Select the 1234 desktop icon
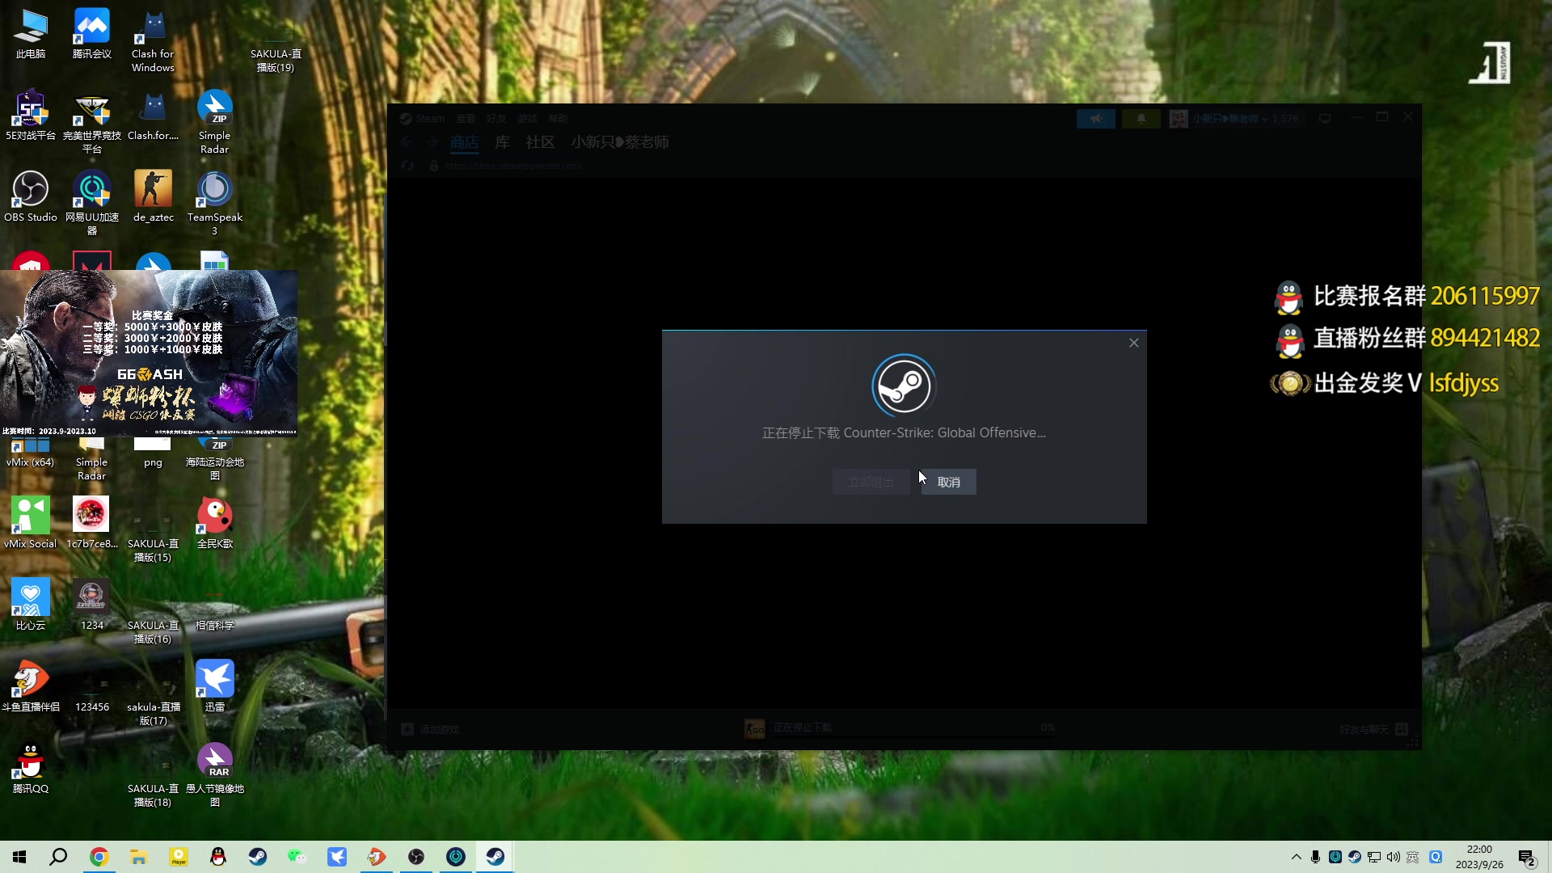Image resolution: width=1552 pixels, height=873 pixels. click(92, 605)
